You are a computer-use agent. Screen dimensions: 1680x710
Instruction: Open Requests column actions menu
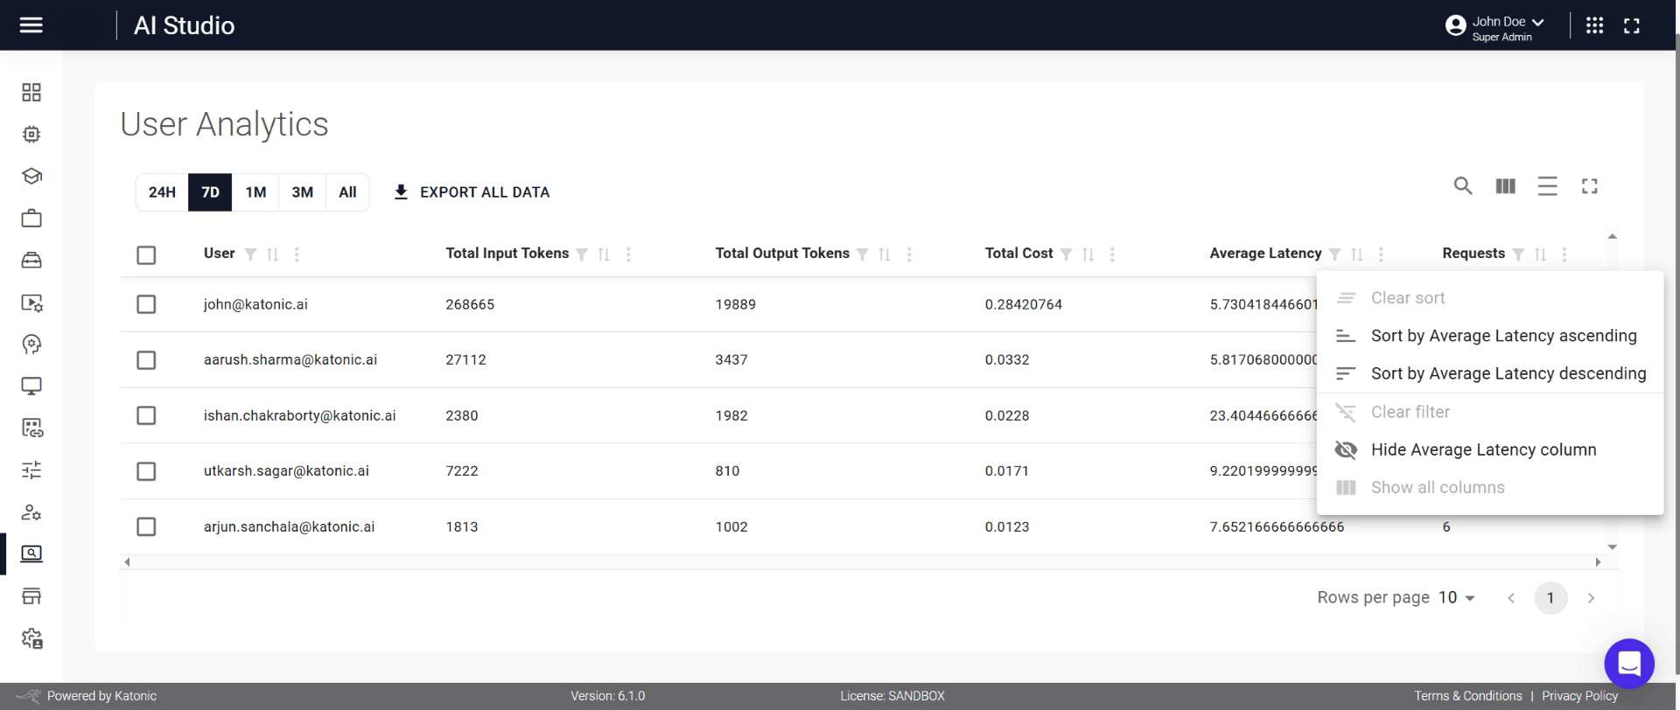[x=1564, y=254]
